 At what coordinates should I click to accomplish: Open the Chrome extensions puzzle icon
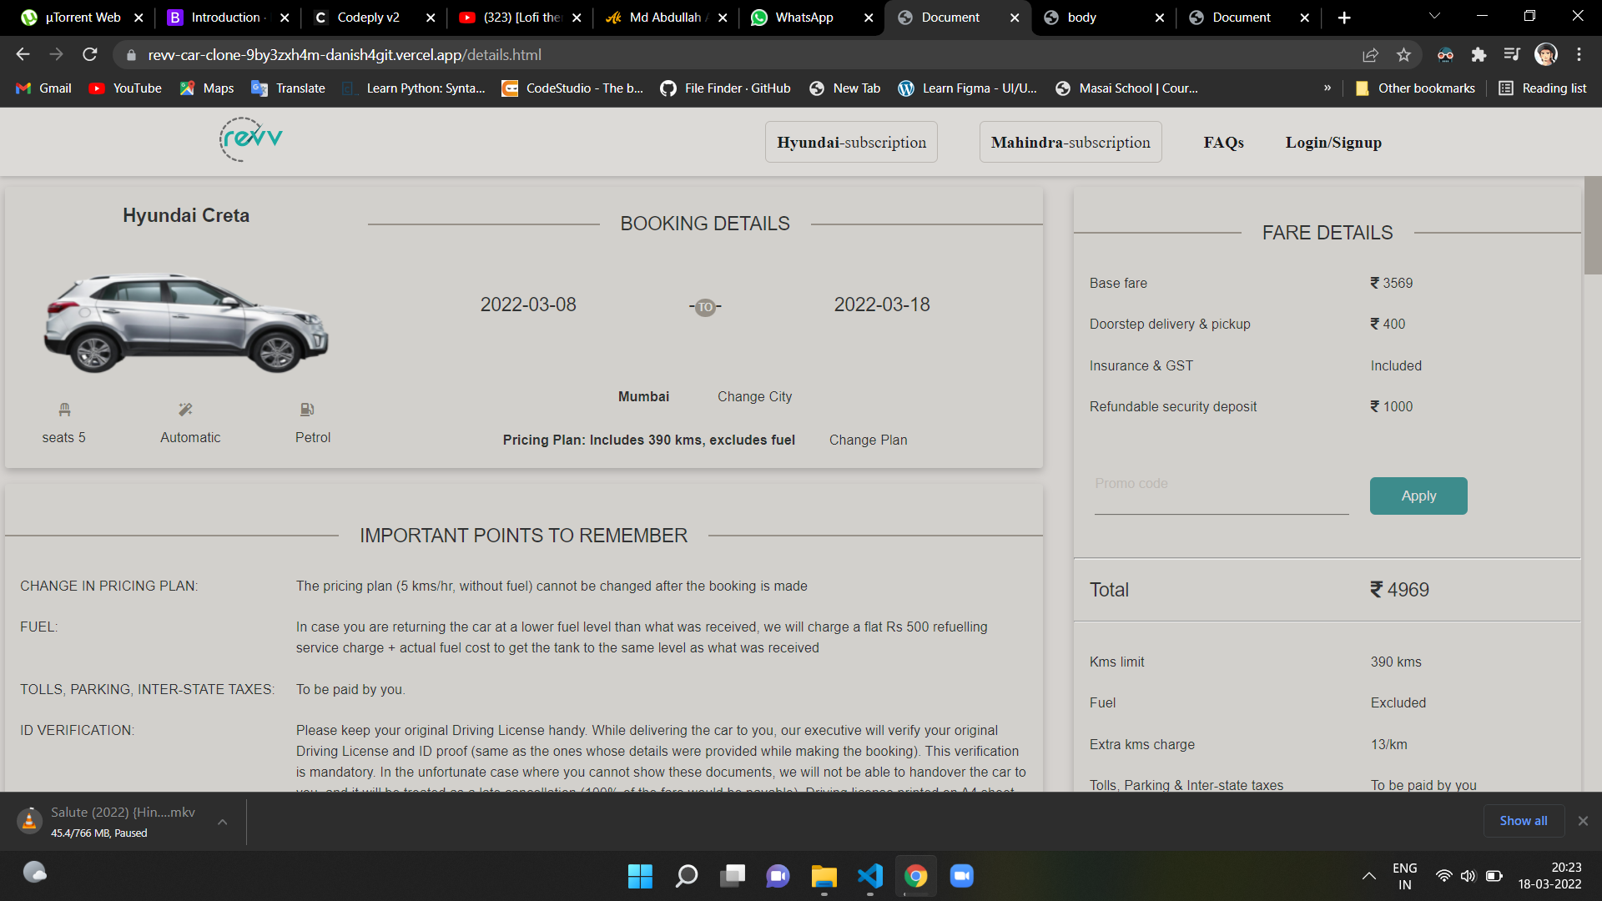(1479, 55)
